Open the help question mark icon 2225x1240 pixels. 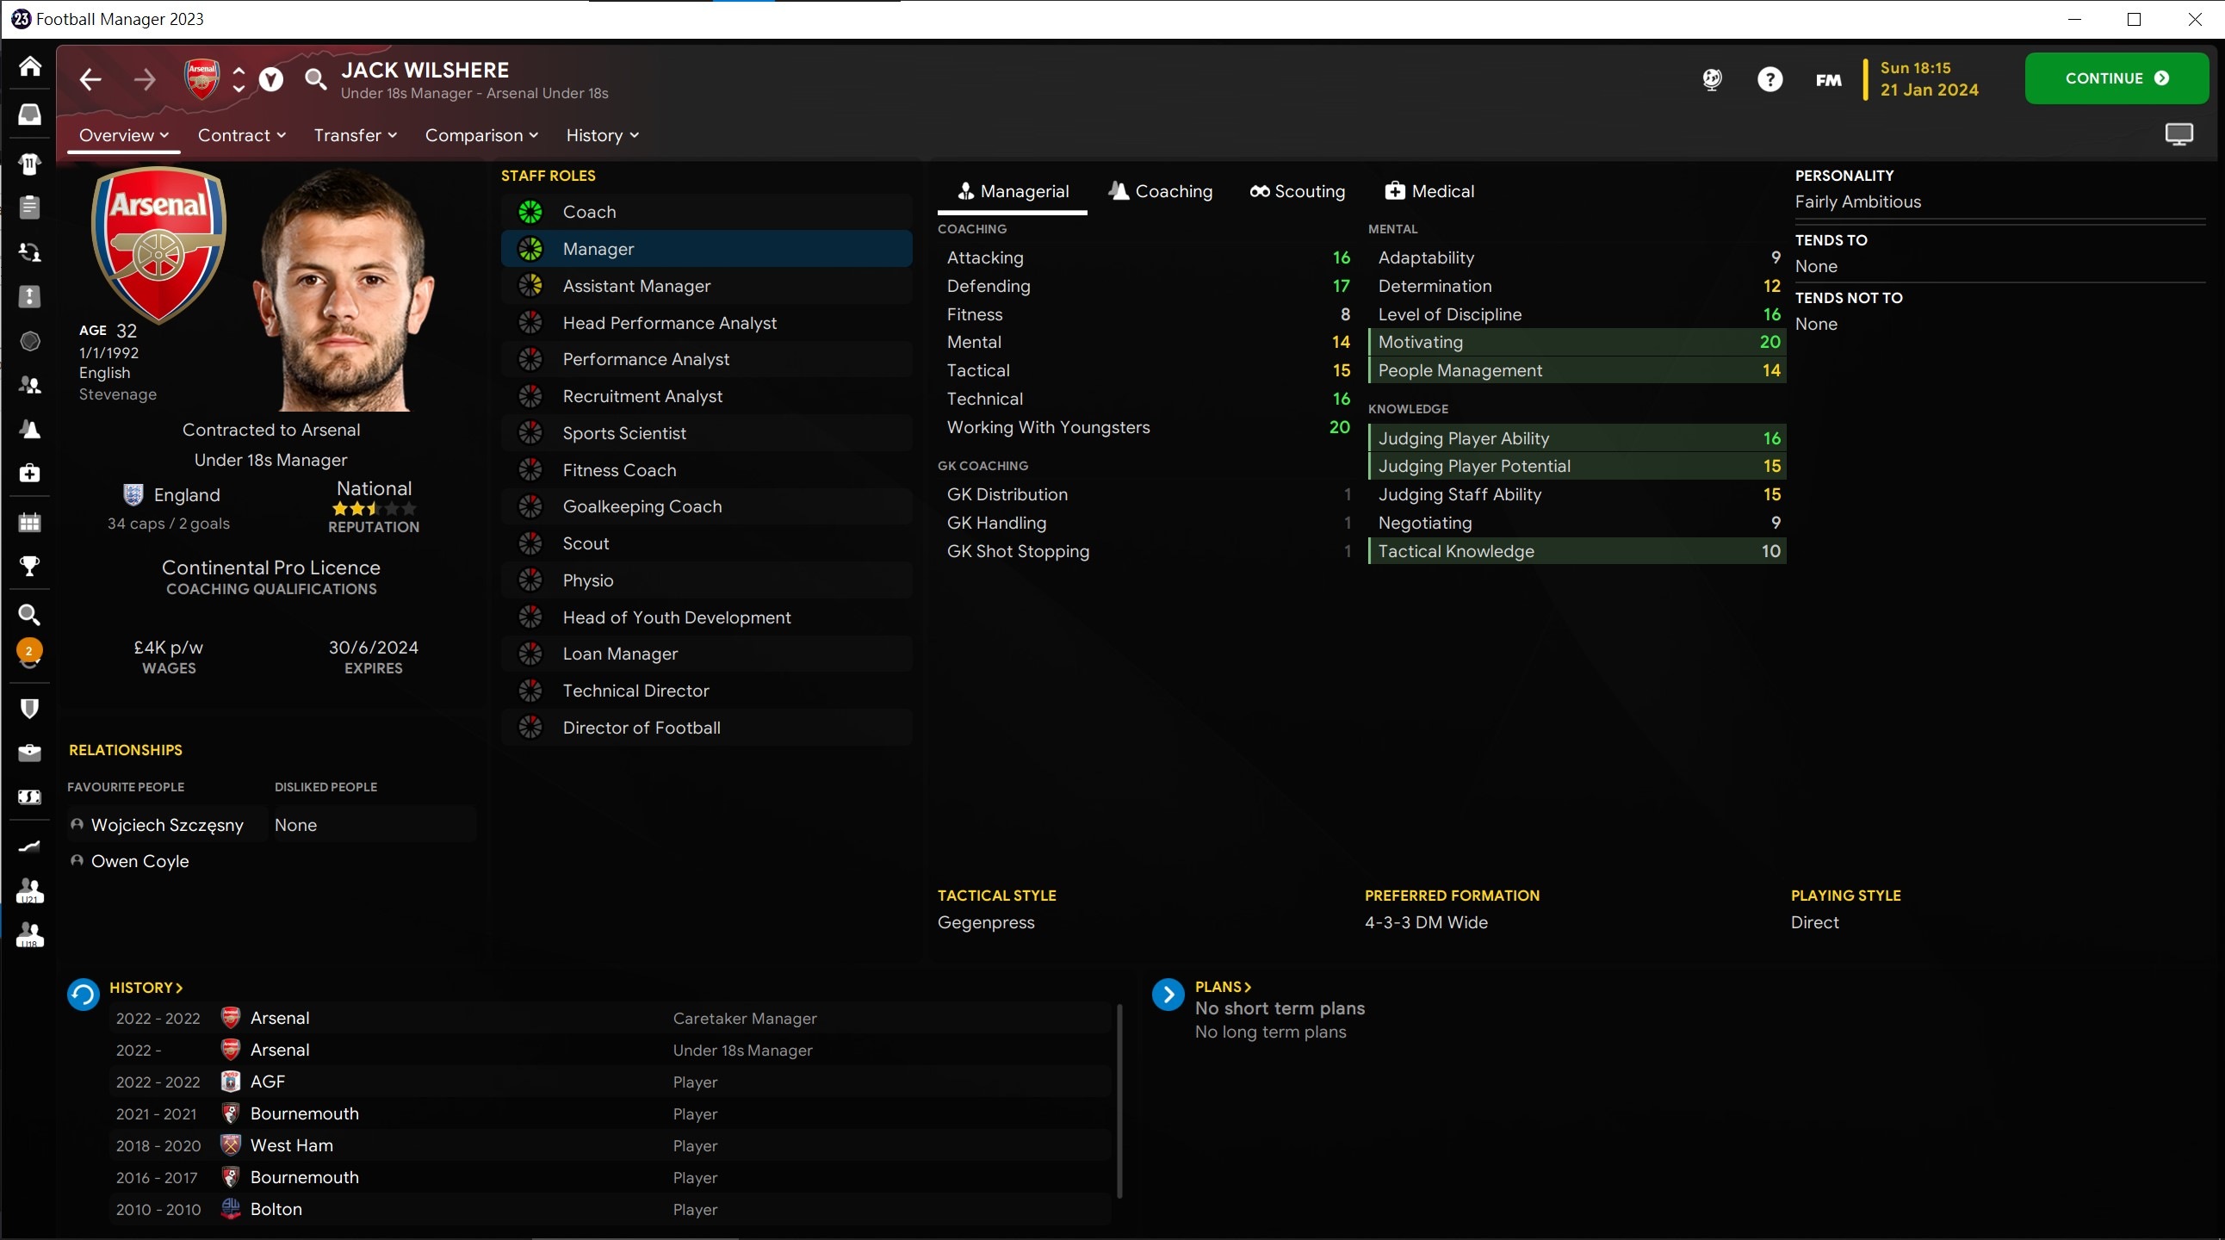tap(1769, 79)
